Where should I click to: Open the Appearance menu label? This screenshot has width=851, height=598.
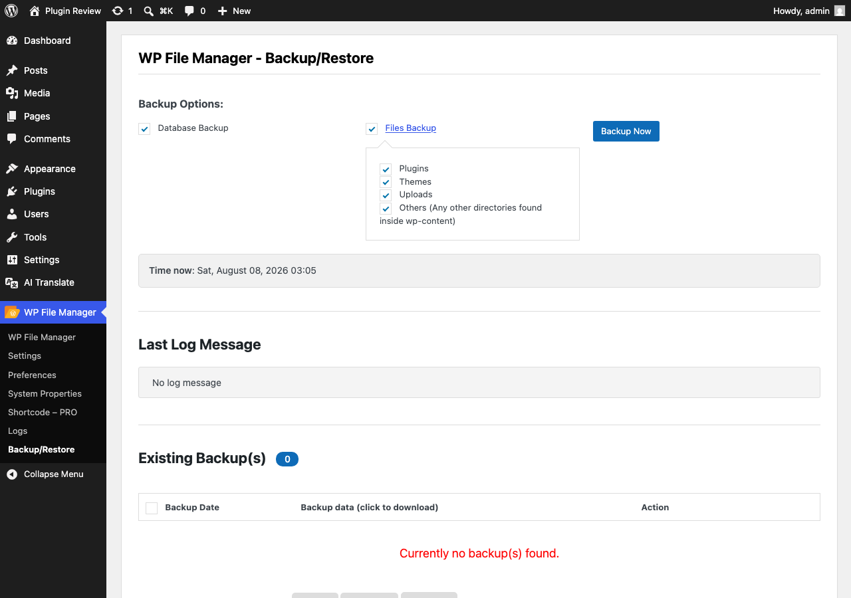[x=50, y=169]
